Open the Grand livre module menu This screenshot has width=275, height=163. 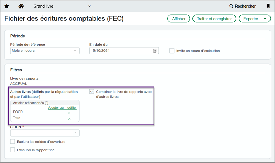click(62, 6)
